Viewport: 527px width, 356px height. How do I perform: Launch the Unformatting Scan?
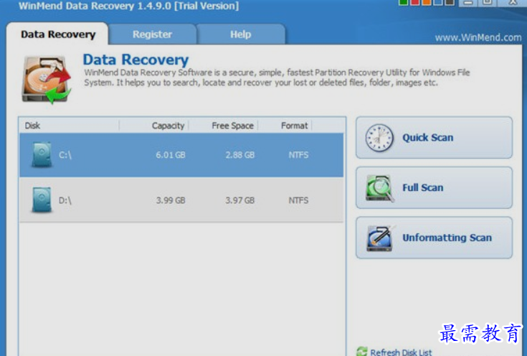tap(434, 238)
